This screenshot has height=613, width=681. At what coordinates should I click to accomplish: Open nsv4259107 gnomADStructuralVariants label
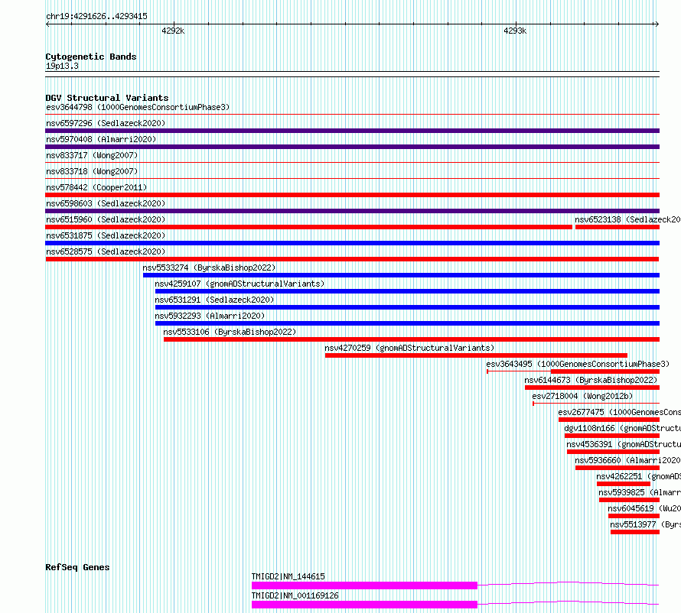(239, 284)
